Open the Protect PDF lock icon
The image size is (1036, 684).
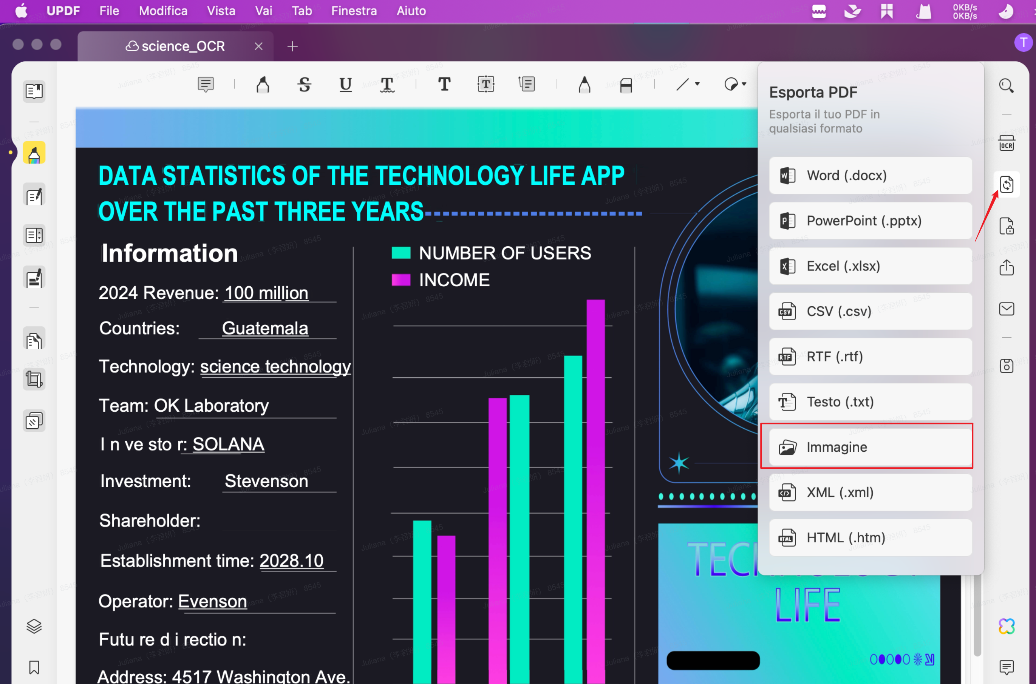coord(1006,226)
